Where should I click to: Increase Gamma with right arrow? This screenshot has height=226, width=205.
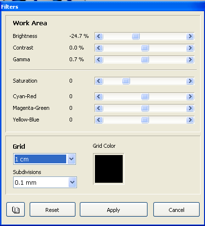pyautogui.click(x=190, y=60)
